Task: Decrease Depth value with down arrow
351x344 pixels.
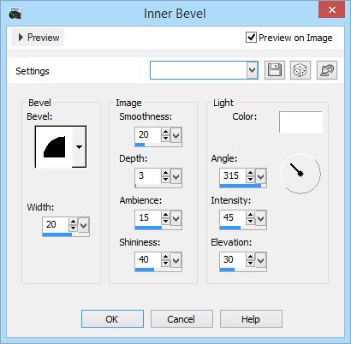Action: click(x=165, y=179)
